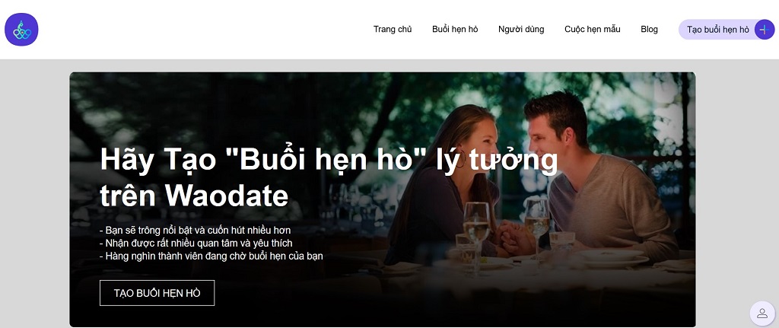The width and height of the screenshot is (779, 328).
Task: Open the Buổi hẹn hò navigation item
Action: click(455, 30)
